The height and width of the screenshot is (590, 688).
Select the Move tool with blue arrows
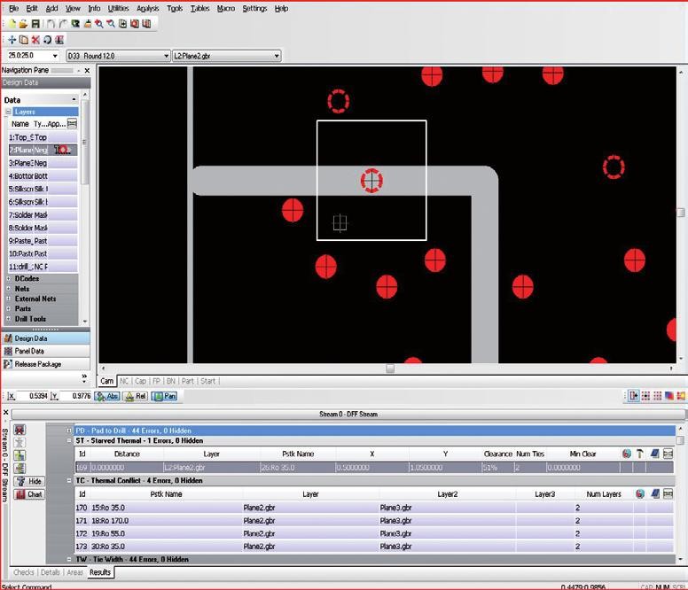[x=12, y=40]
